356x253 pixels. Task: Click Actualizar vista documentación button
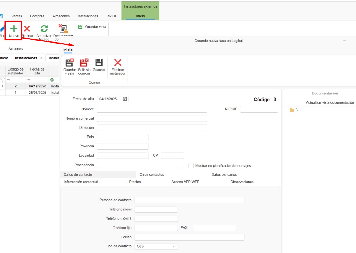coord(330,102)
